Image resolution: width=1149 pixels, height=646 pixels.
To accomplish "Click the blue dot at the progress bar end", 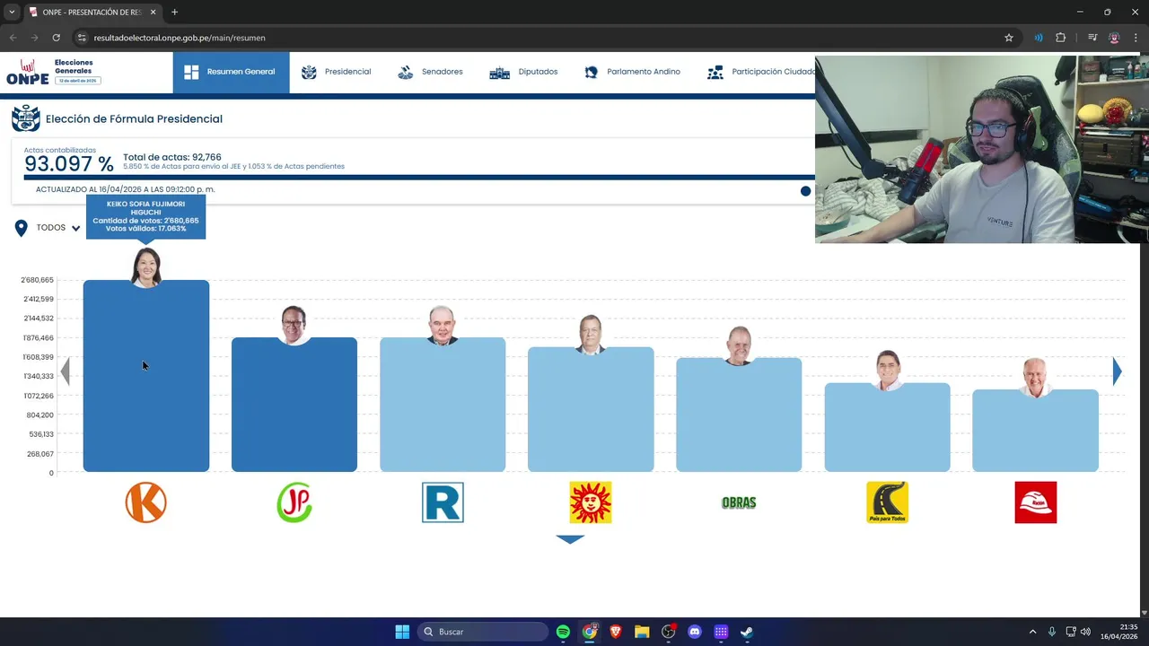I will [805, 191].
